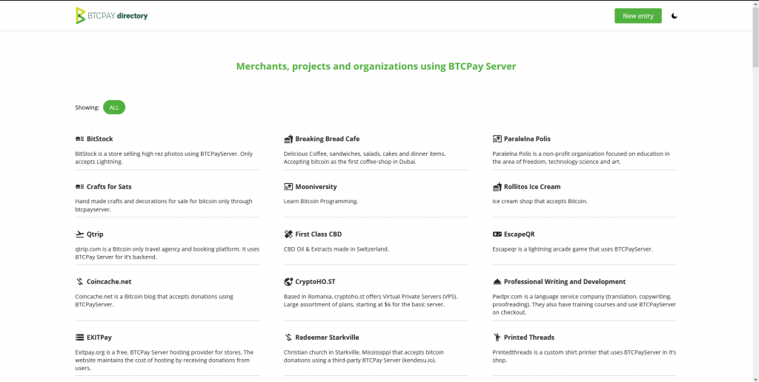Image resolution: width=759 pixels, height=382 pixels.
Task: Open the BitStock entry title
Action: tap(100, 139)
